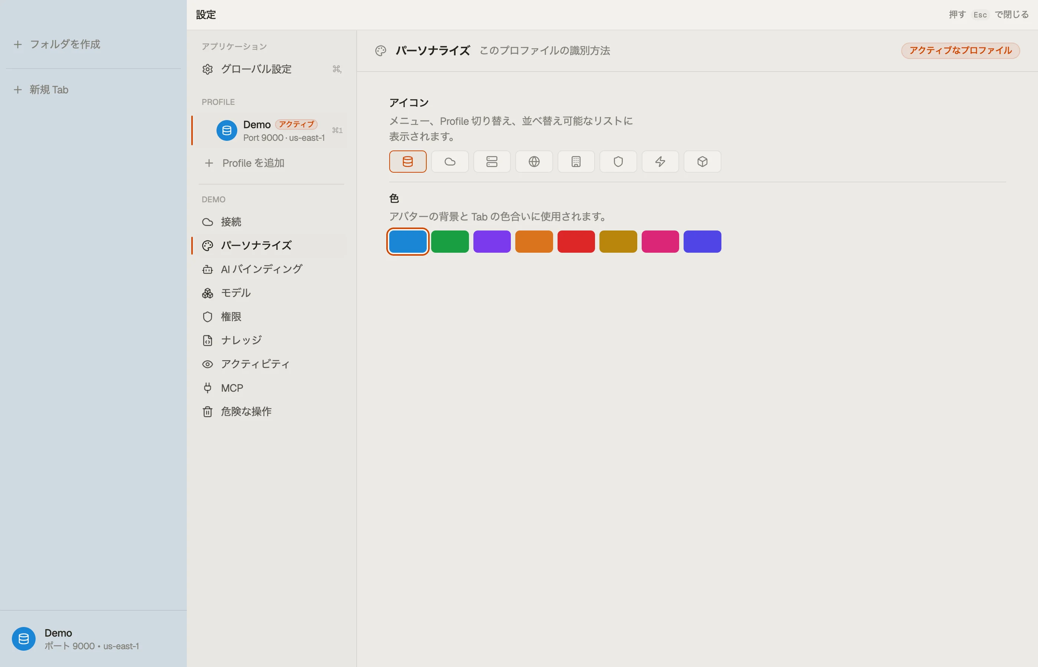1038x667 pixels.
Task: Open the 危険な操作 section
Action: click(x=271, y=411)
